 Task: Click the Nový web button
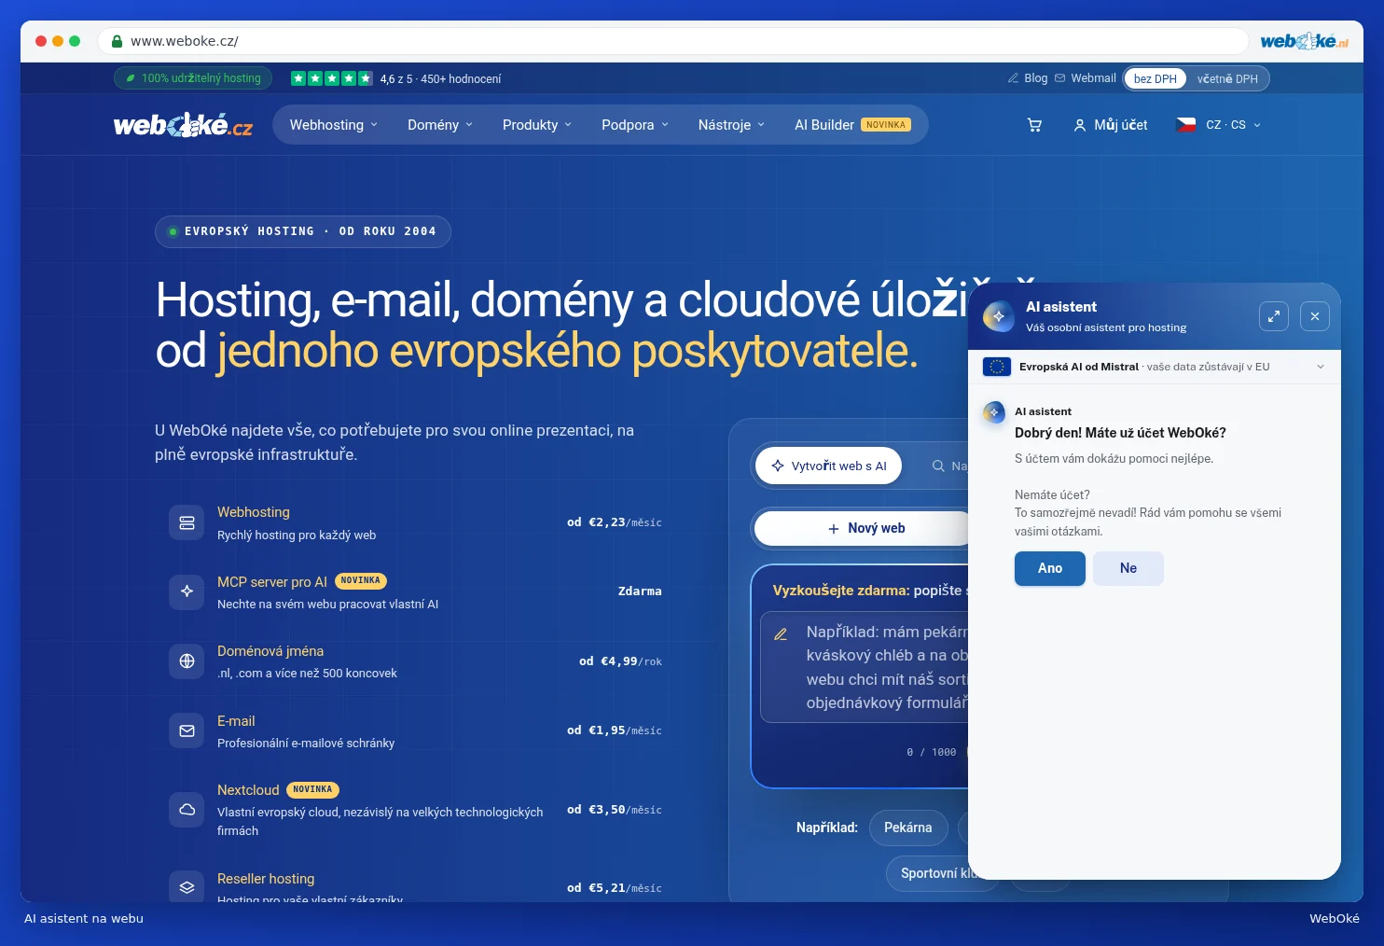click(866, 528)
